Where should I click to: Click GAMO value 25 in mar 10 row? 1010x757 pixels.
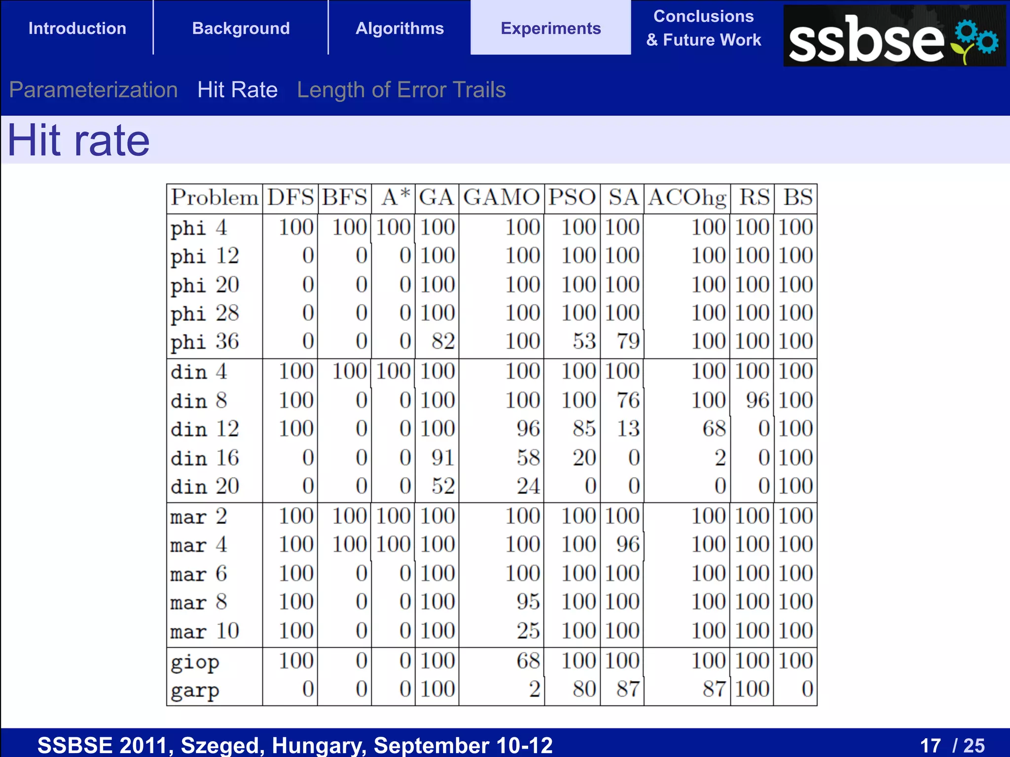529,631
